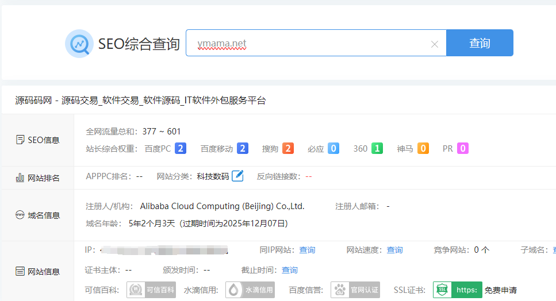
Task: Query 网站速度 via the 查询 link
Action: point(394,250)
